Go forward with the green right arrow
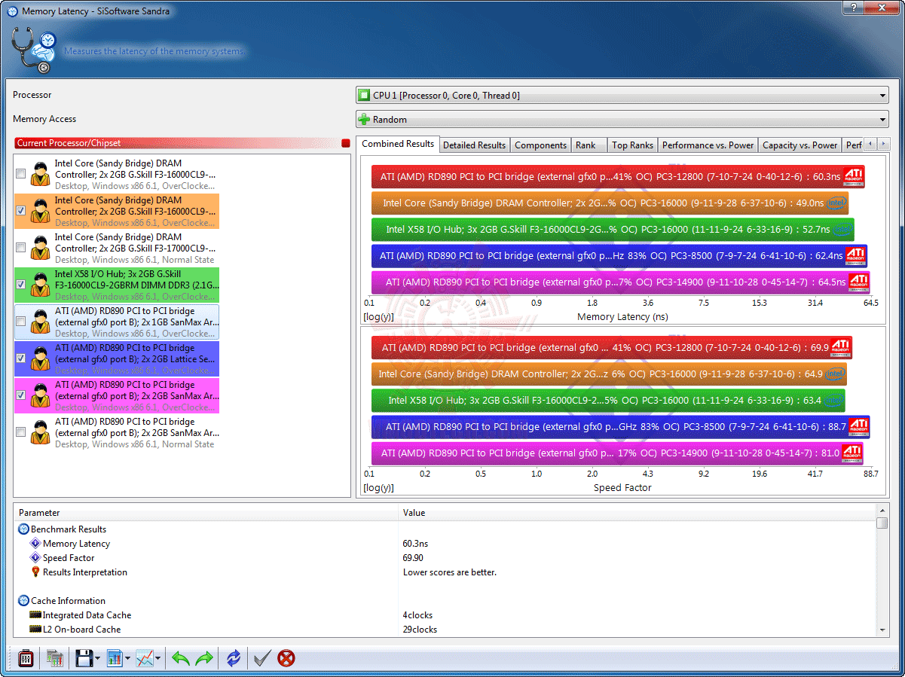905x677 pixels. 204,659
